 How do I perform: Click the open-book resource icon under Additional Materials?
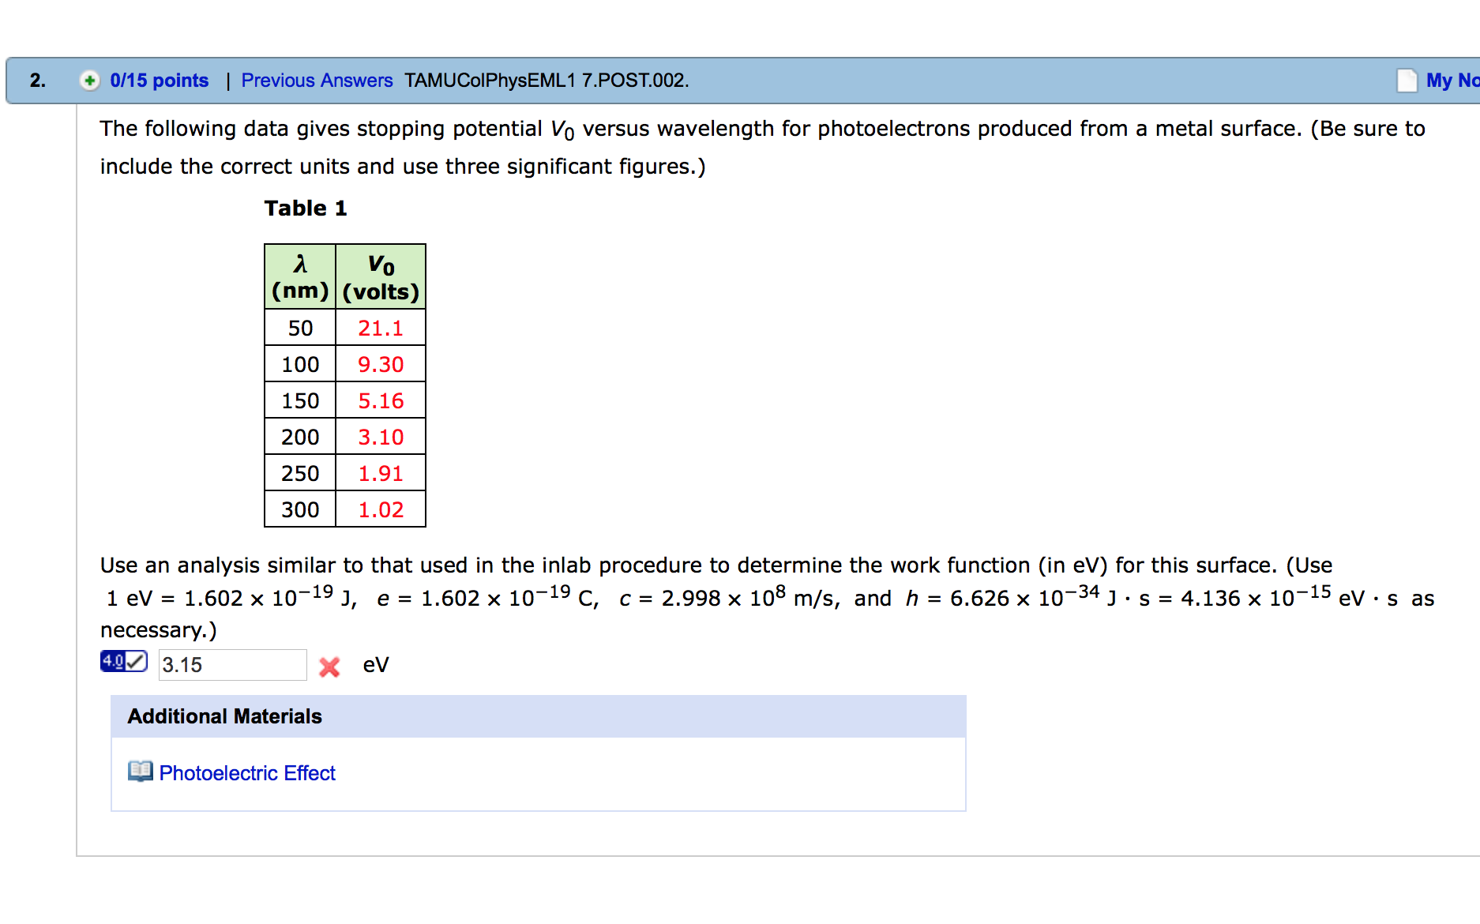tap(139, 772)
